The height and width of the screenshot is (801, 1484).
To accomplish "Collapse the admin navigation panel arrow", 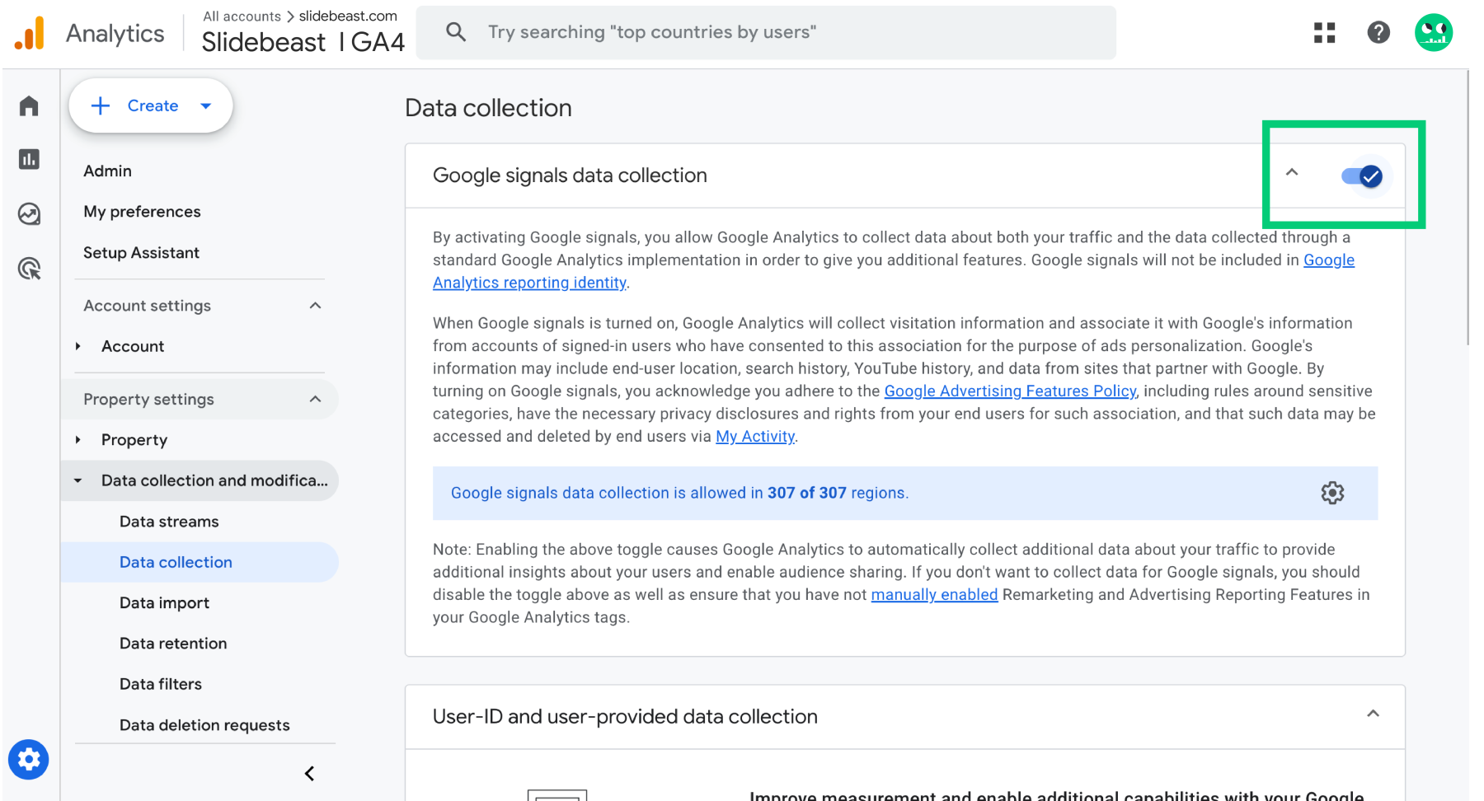I will (310, 773).
